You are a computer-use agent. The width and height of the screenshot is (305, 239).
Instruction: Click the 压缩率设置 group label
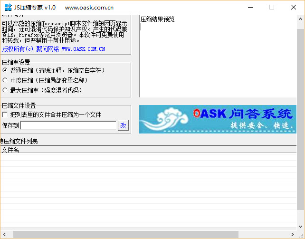pos(16,62)
